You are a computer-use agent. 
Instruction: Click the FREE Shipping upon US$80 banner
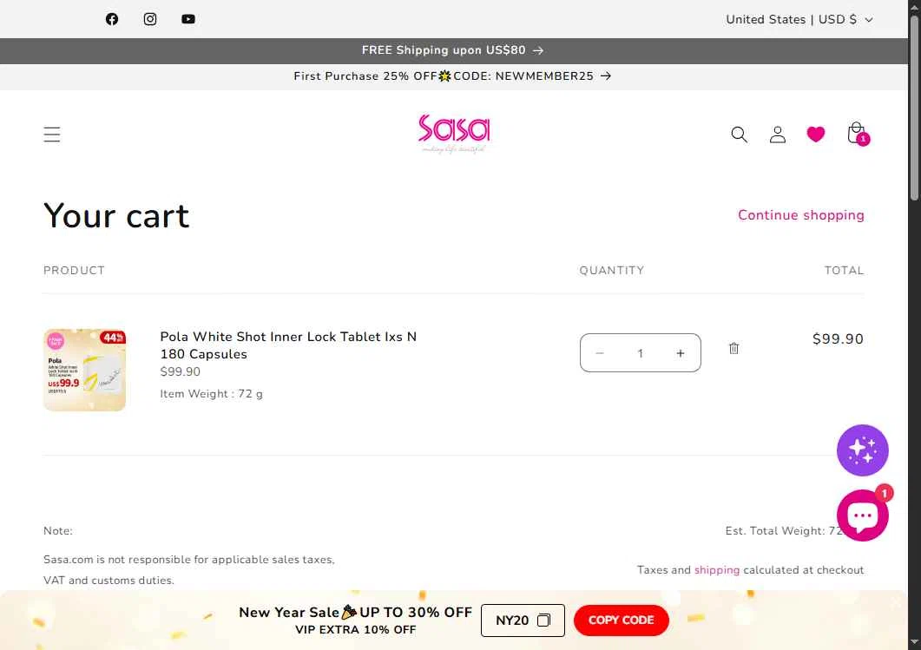[453, 50]
